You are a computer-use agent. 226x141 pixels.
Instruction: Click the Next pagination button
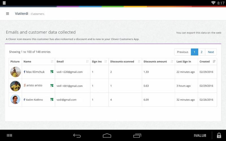pyautogui.click(x=211, y=52)
